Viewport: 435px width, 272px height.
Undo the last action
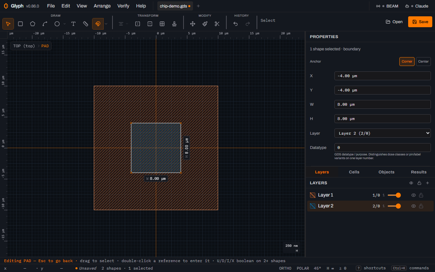pos(236,24)
